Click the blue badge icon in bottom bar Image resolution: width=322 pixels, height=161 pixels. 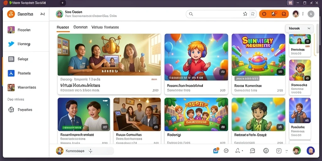click(x=216, y=151)
